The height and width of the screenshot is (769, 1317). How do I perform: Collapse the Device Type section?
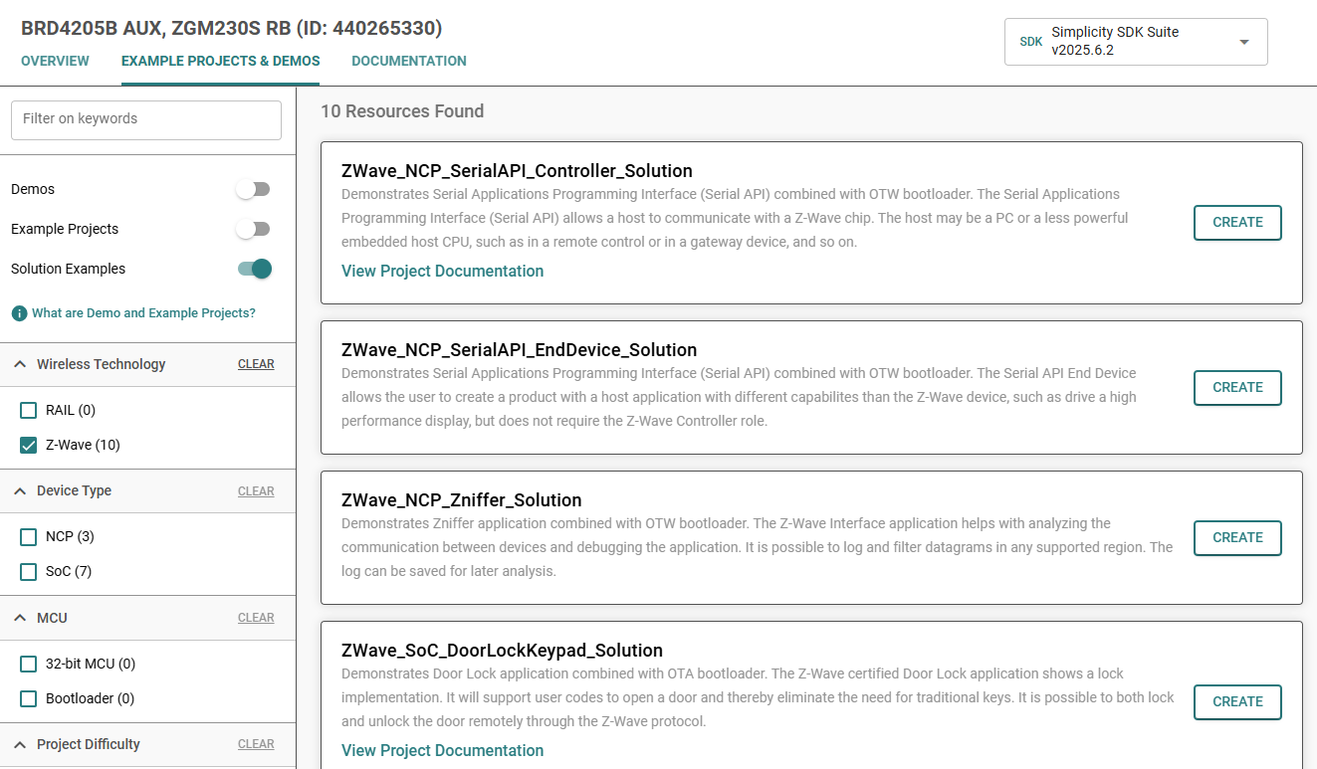(x=21, y=489)
